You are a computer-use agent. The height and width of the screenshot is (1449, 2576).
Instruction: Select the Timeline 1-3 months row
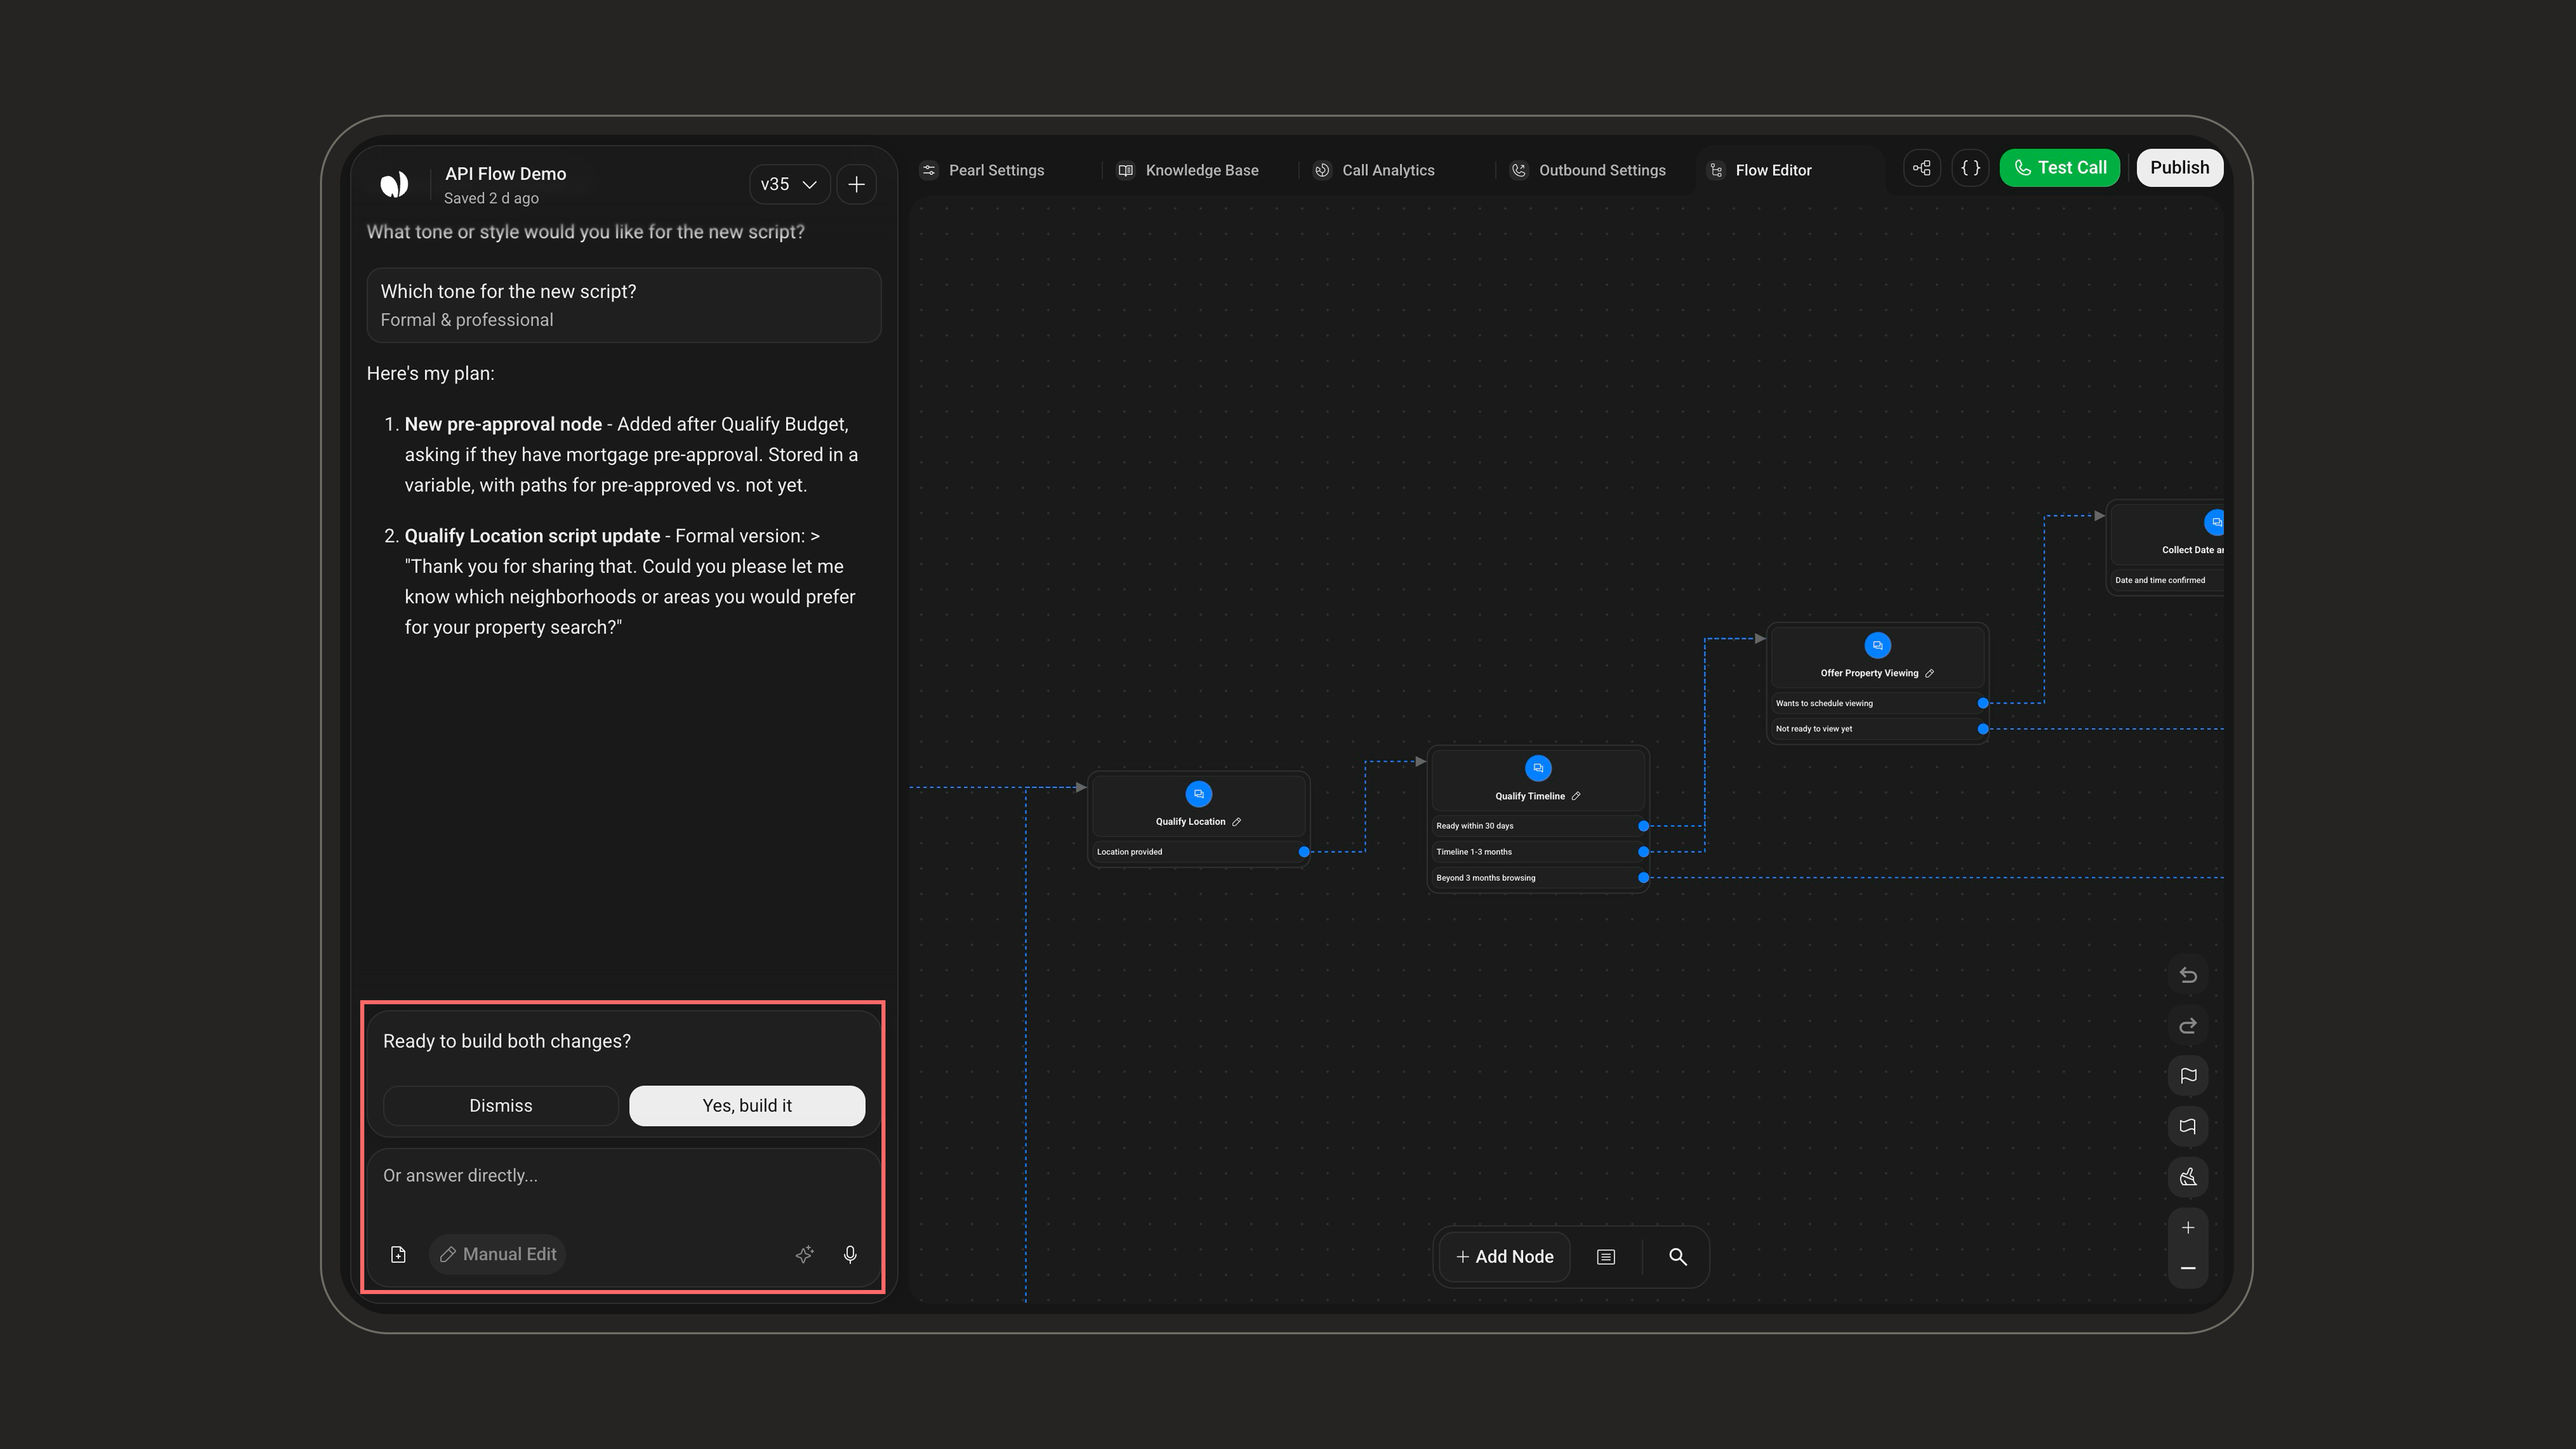coord(1538,852)
